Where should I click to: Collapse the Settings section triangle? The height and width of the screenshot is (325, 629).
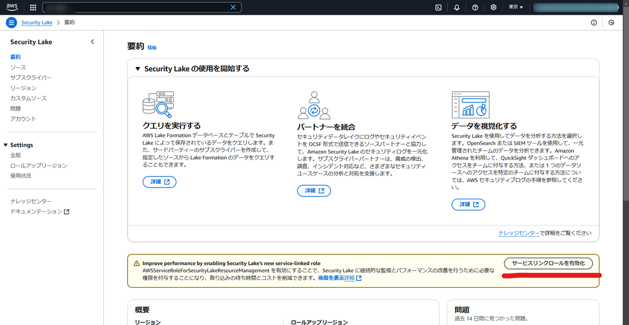(6, 145)
